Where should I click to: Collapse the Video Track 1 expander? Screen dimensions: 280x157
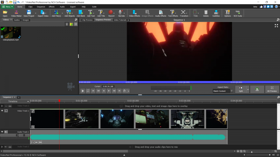[x=2, y=111]
